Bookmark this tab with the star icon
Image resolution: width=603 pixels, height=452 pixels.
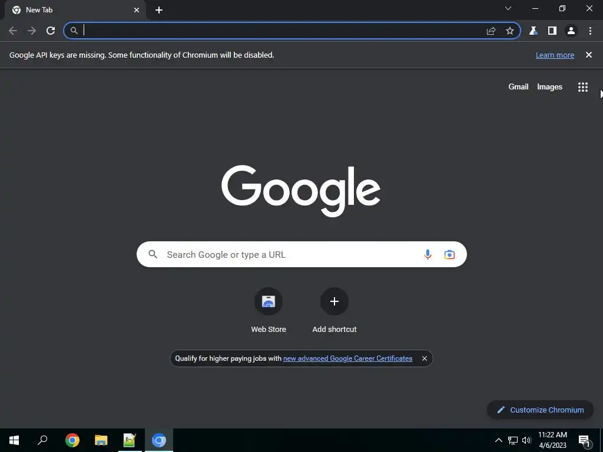(510, 31)
